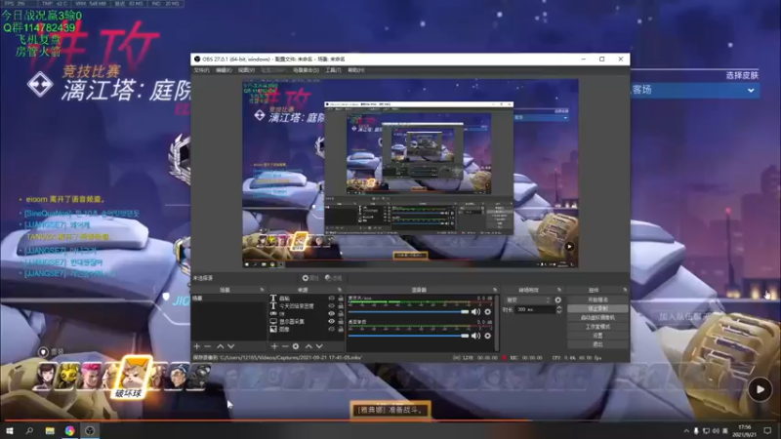Screen dimensions: 781x439
Task: Lock the 图像 source
Action: [341, 329]
